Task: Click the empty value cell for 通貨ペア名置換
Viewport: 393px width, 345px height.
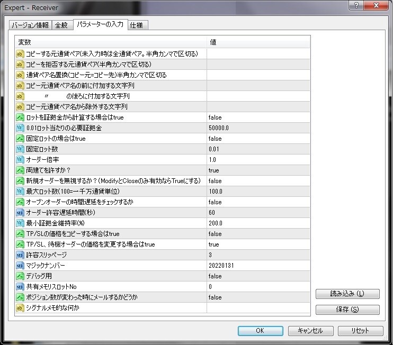Action: pyautogui.click(x=258, y=75)
